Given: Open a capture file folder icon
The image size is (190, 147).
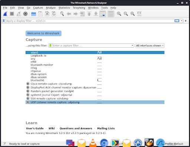Looking at the screenshot, I should [x=33, y=14].
